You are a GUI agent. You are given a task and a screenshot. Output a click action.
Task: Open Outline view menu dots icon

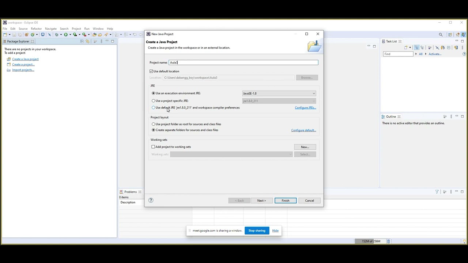coord(451,117)
